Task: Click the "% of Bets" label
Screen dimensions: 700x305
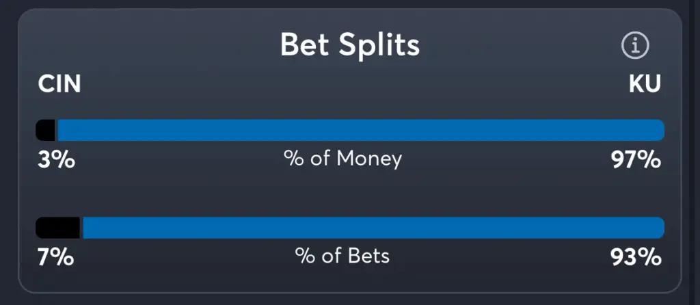Action: click(x=342, y=256)
